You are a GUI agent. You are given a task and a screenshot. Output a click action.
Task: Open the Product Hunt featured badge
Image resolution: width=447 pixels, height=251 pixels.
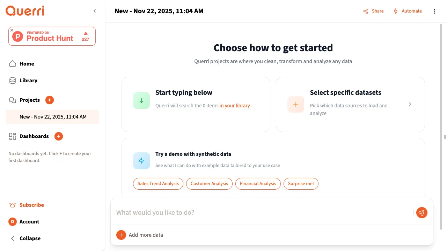[52, 37]
